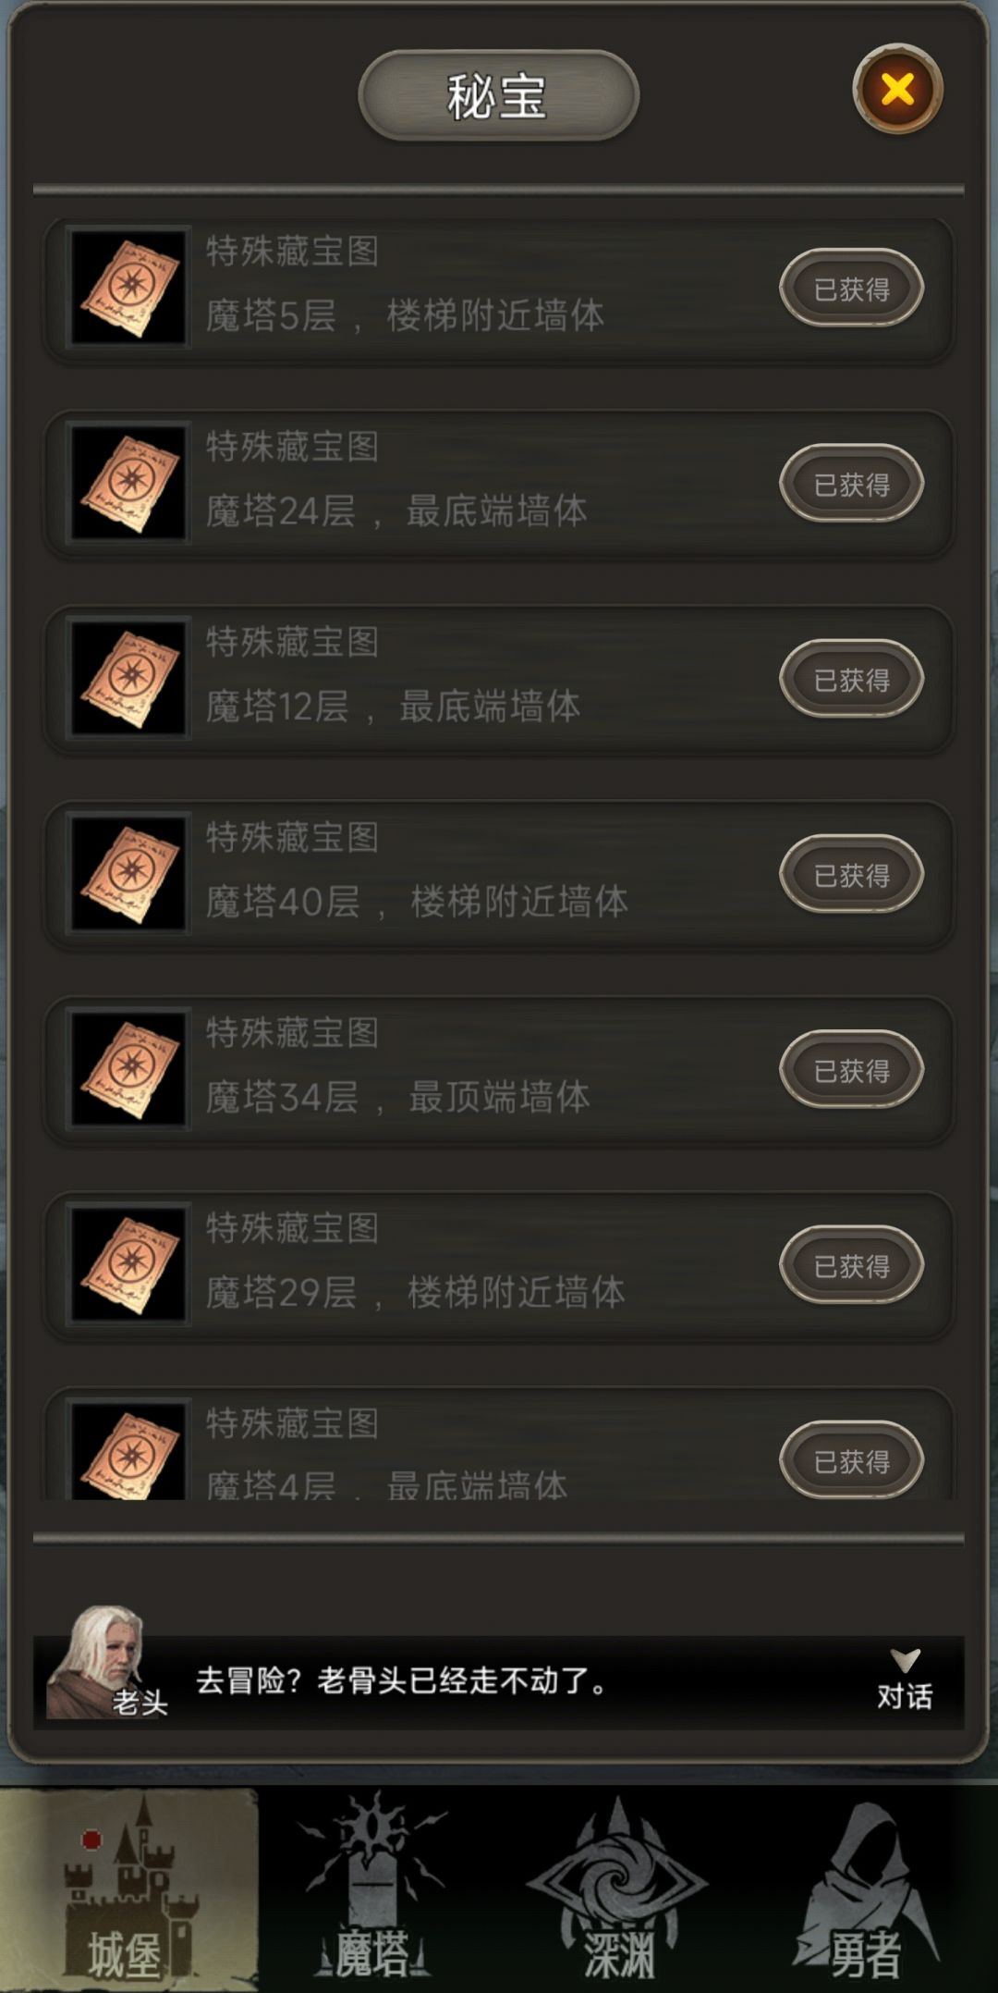The image size is (998, 1993).
Task: Tap the treasure map icon for 魔塔40层
Action: point(128,874)
